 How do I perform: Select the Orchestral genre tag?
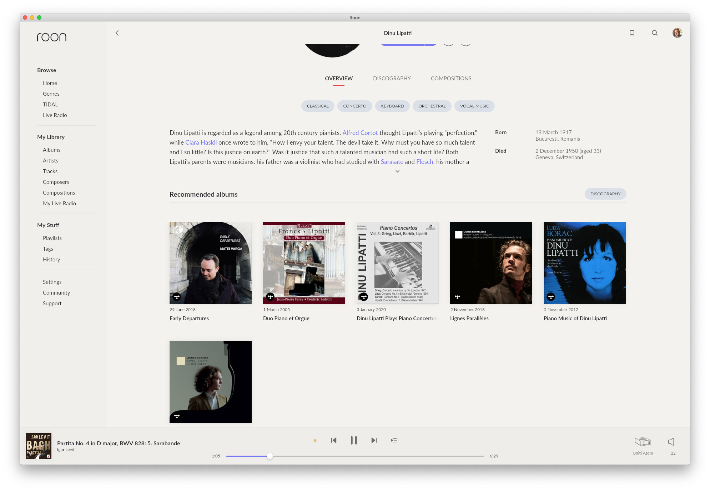pos(432,106)
